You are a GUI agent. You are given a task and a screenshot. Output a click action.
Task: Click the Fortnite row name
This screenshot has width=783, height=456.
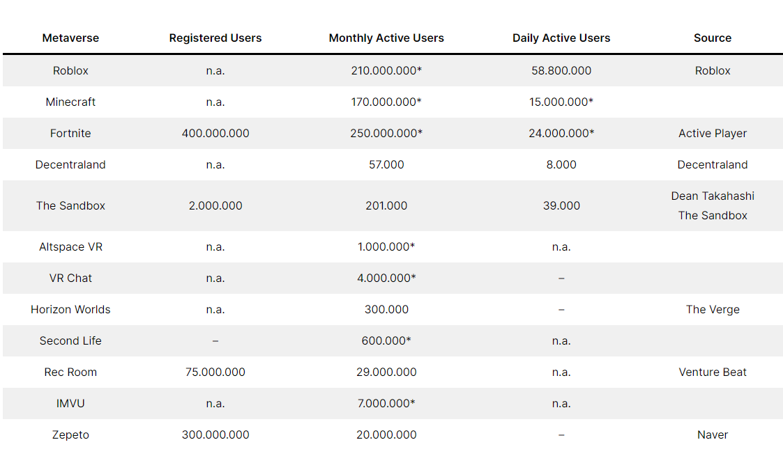[x=70, y=134]
